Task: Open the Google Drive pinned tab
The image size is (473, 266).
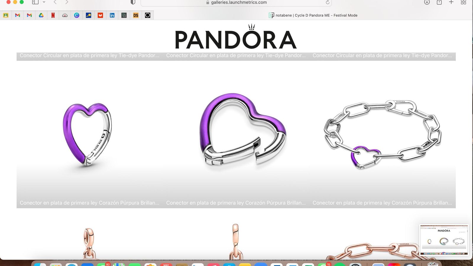Action: (x=41, y=15)
